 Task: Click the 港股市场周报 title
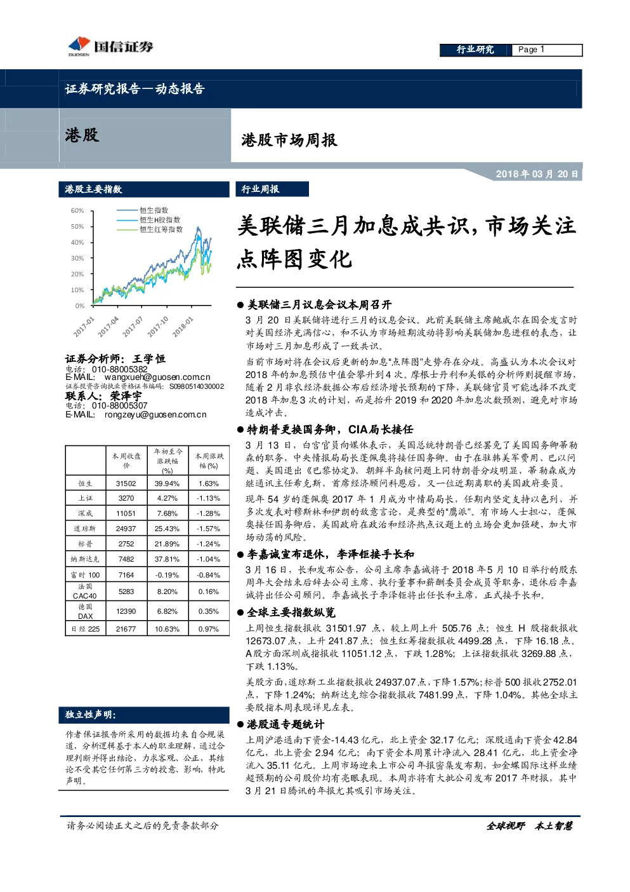click(x=289, y=140)
